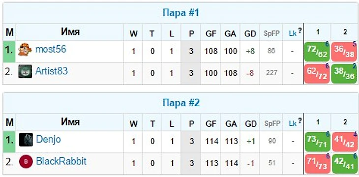Open Denjo's green 73/71 match result
The width and height of the screenshot is (359, 177).
pos(317,142)
